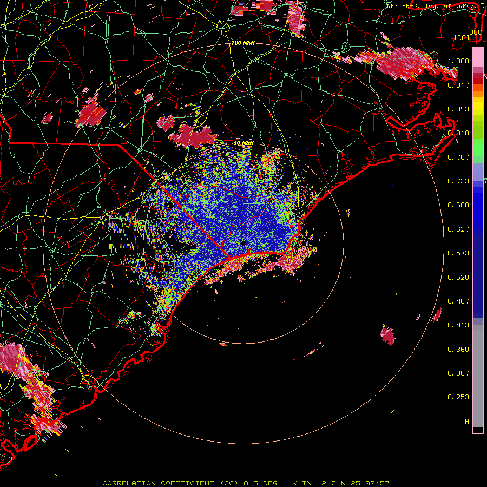Image resolution: width=487 pixels, height=487 pixels.
Task: Click the 100 NMI range ring label
Action: (243, 43)
